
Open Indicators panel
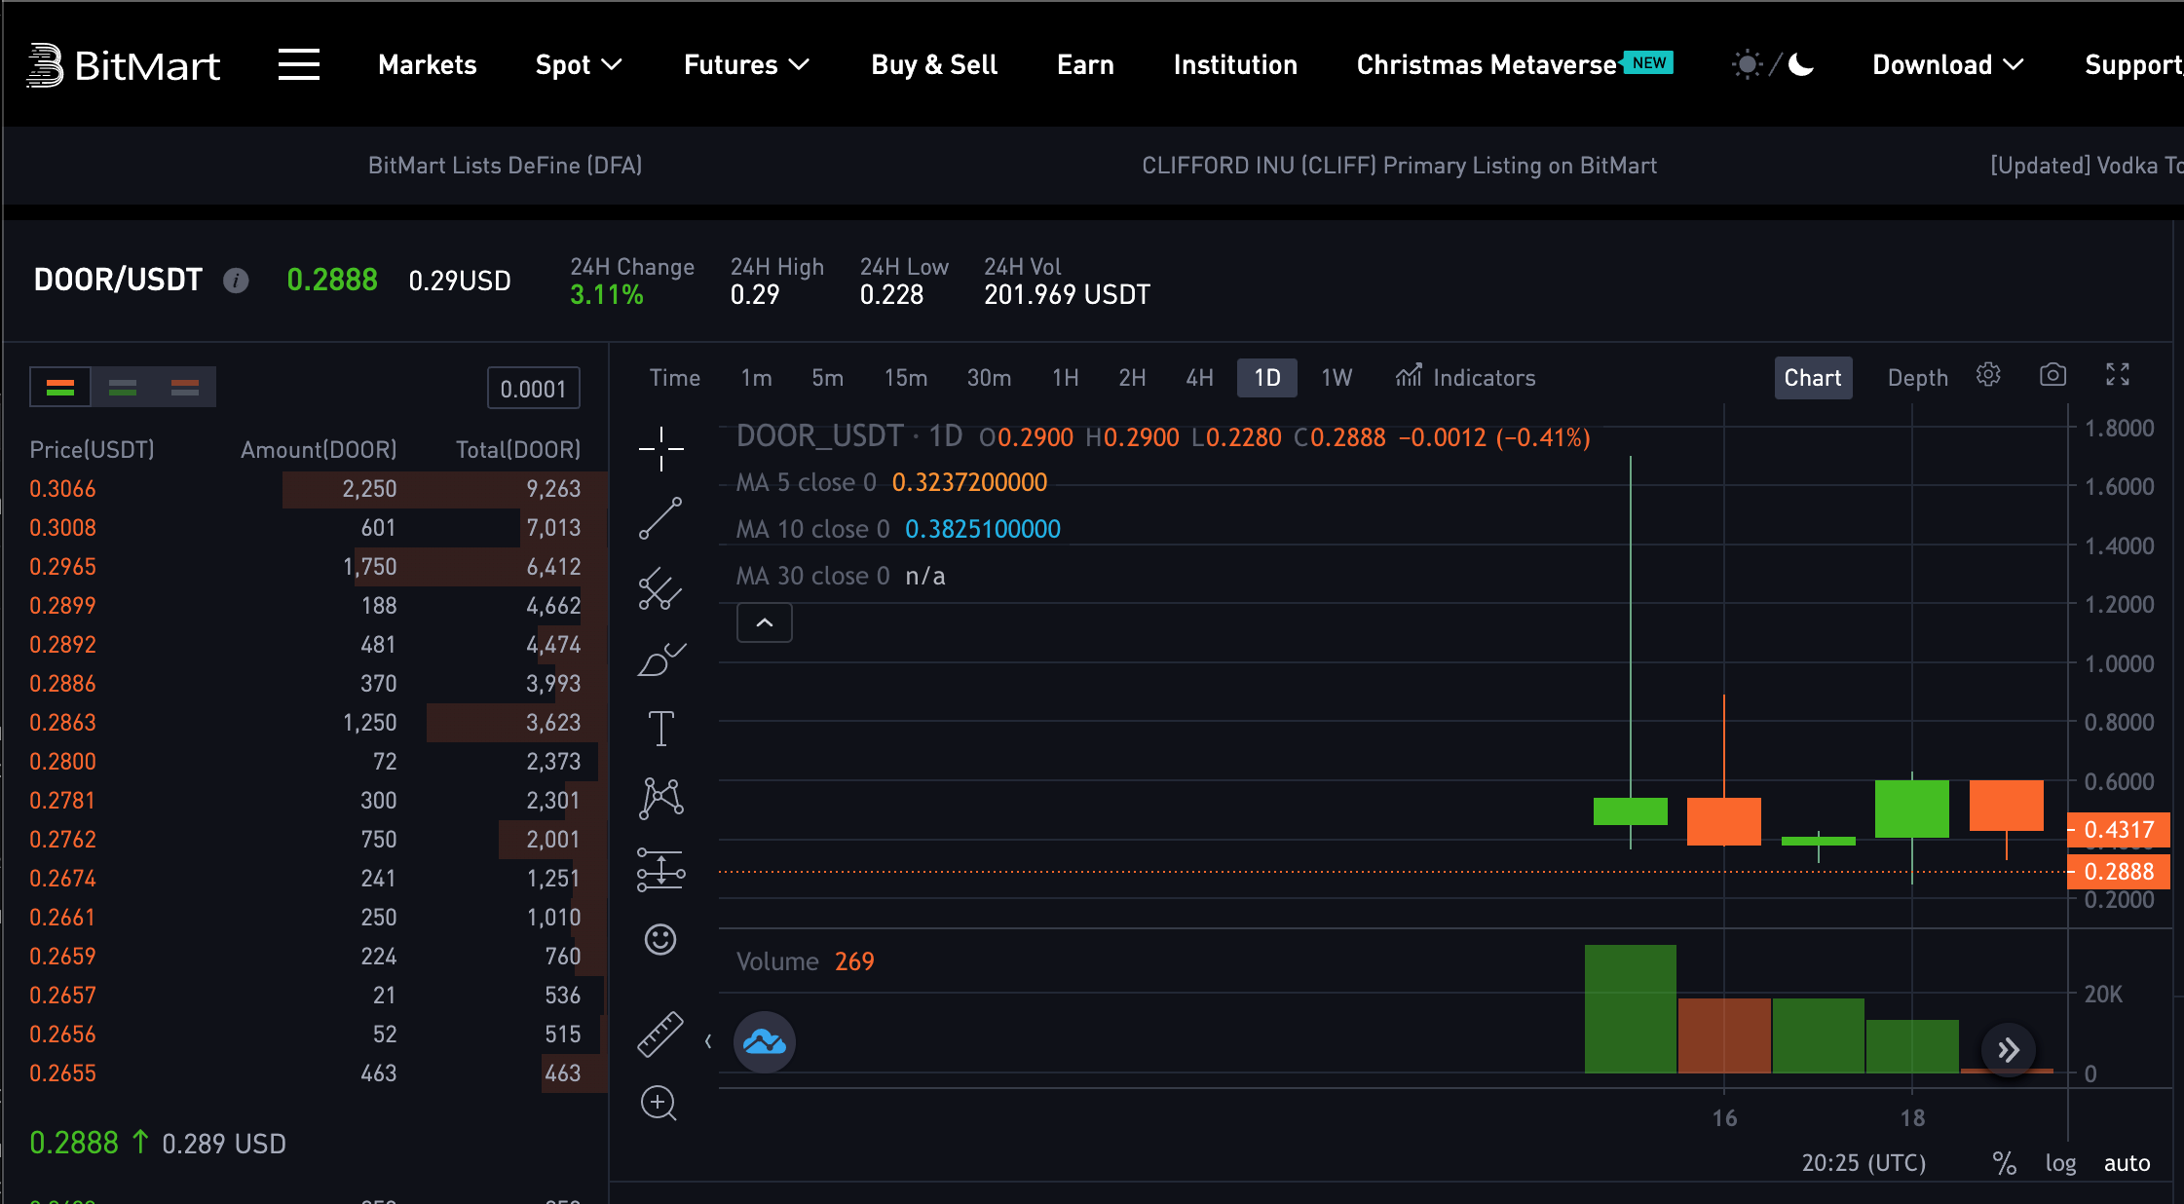click(x=1465, y=377)
